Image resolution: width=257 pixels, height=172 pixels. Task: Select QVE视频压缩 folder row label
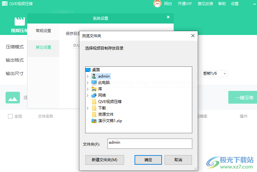110,102
